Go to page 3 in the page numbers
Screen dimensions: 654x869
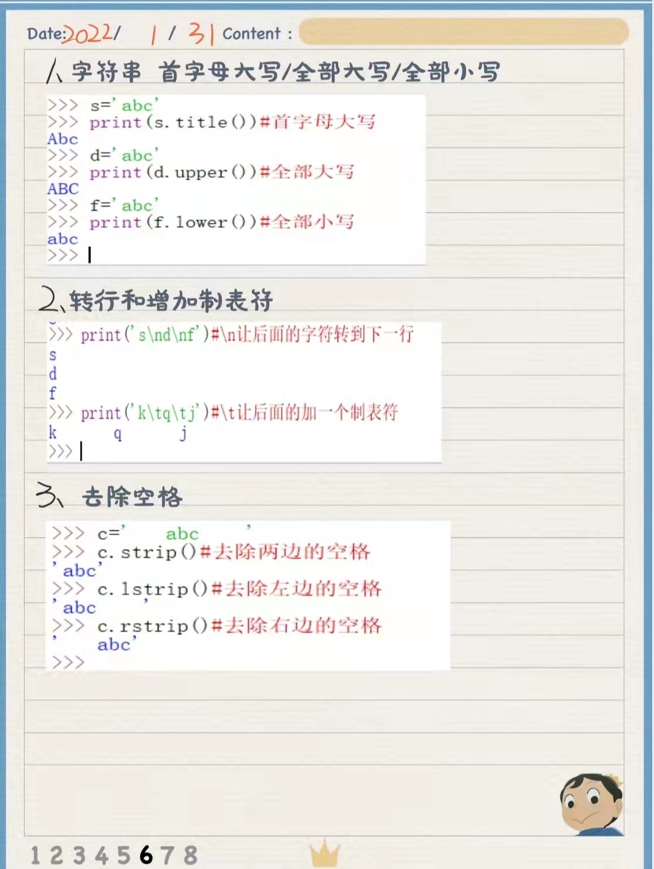coord(79,855)
